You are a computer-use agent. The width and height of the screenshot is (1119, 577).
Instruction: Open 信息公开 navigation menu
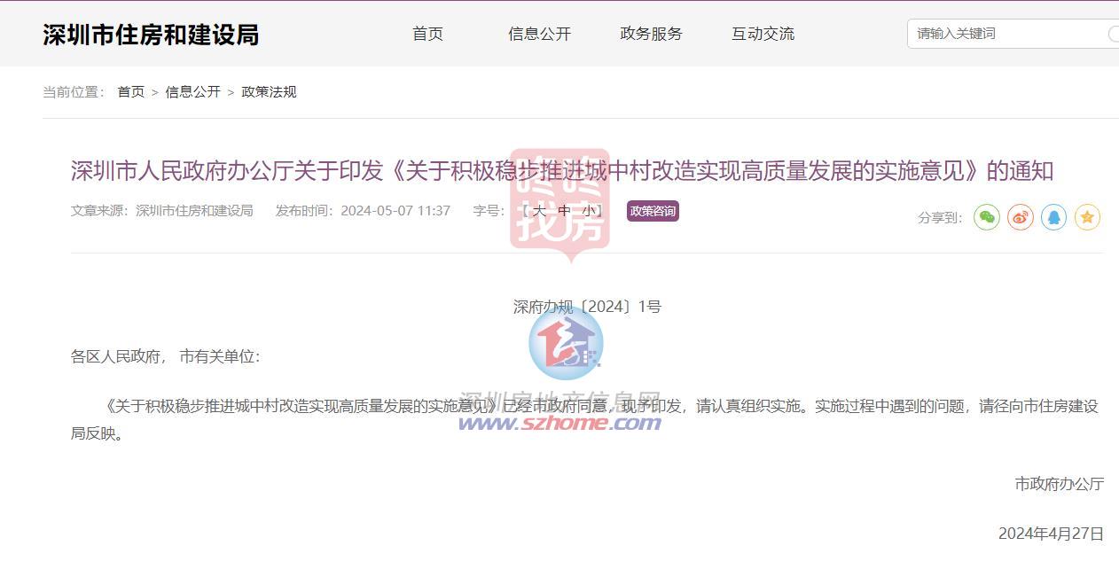(x=539, y=34)
